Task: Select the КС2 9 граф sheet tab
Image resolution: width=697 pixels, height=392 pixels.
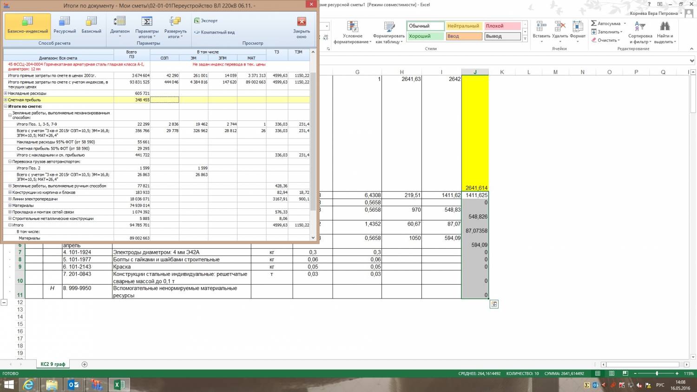Action: [x=53, y=364]
